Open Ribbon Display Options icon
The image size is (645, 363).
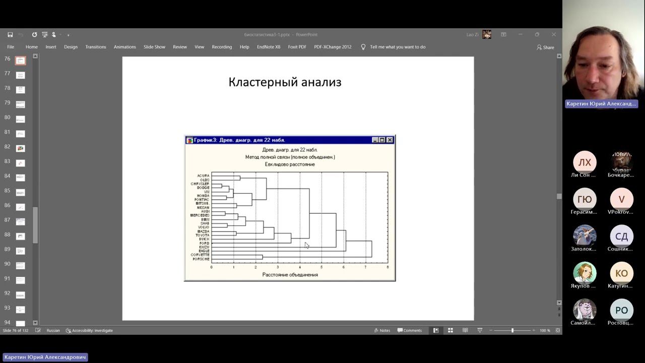(503, 35)
